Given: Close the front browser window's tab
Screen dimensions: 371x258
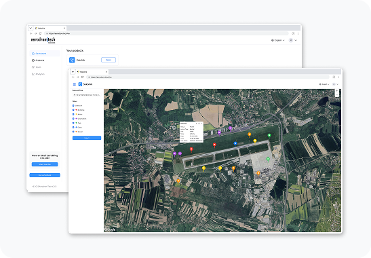Looking at the screenshot, I should 106,71.
